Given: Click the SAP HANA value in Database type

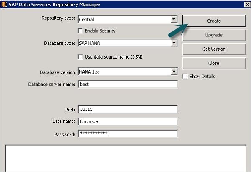Looking at the screenshot, I should (x=90, y=43).
